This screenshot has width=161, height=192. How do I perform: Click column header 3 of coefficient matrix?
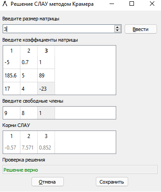(x=46, y=51)
